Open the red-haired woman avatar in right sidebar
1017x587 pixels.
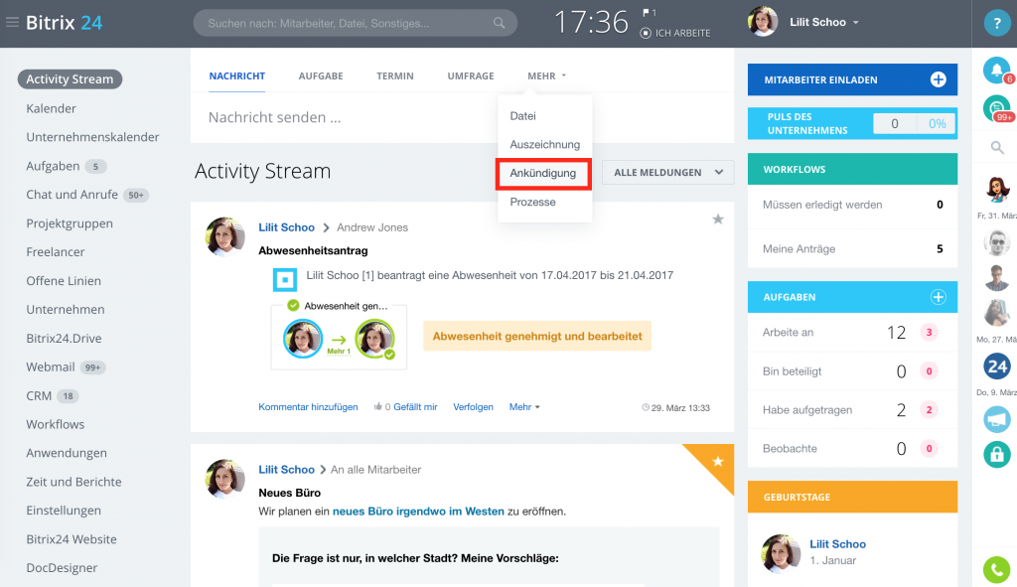tap(997, 190)
